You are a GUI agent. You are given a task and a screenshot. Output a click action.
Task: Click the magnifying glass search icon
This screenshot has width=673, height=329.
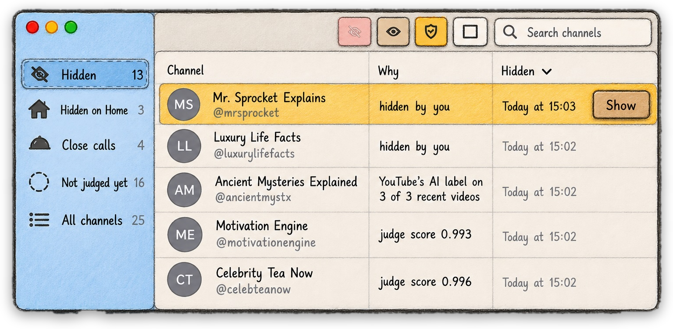tap(510, 32)
